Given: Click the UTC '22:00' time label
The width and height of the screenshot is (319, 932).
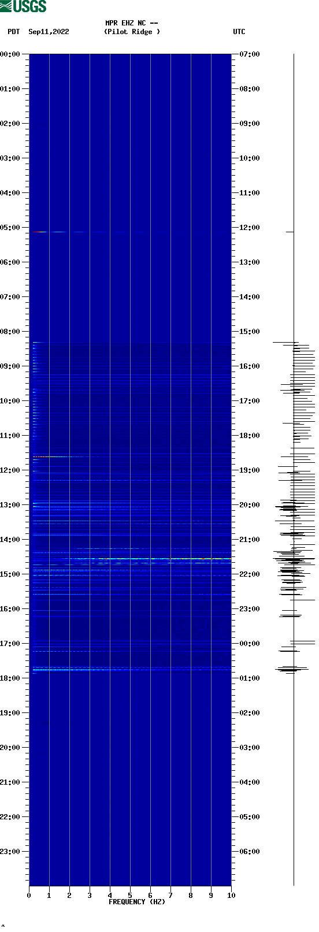Looking at the screenshot, I should [250, 574].
